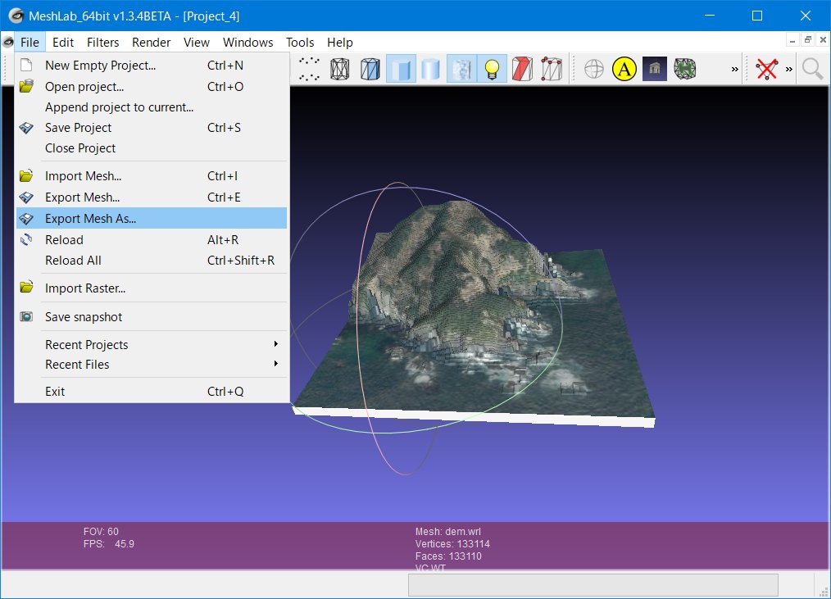Select Wireframe render mode icon

point(340,69)
